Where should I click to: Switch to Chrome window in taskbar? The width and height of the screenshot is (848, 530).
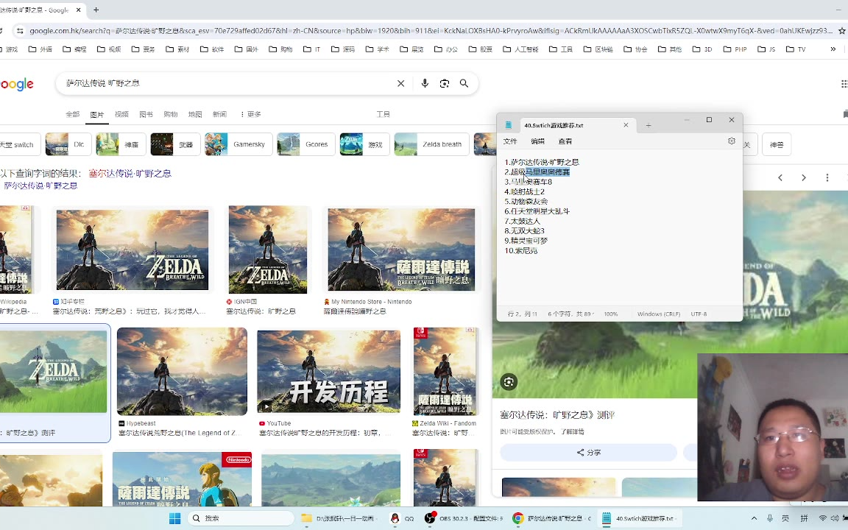[x=552, y=518]
